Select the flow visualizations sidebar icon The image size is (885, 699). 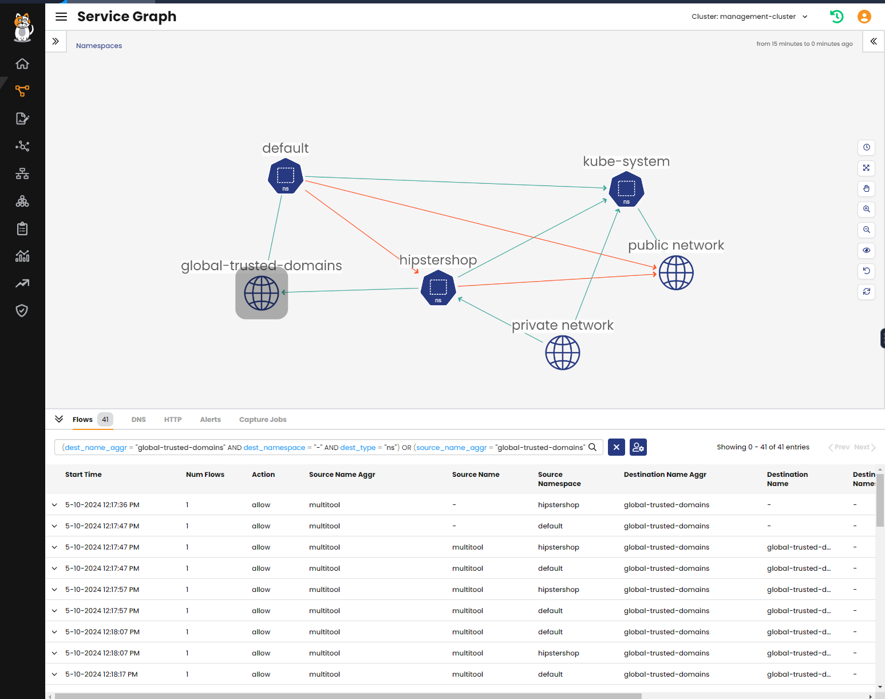pyautogui.click(x=22, y=146)
